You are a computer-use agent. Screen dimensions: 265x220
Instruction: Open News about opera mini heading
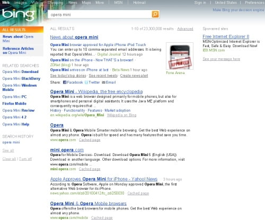click(x=74, y=37)
